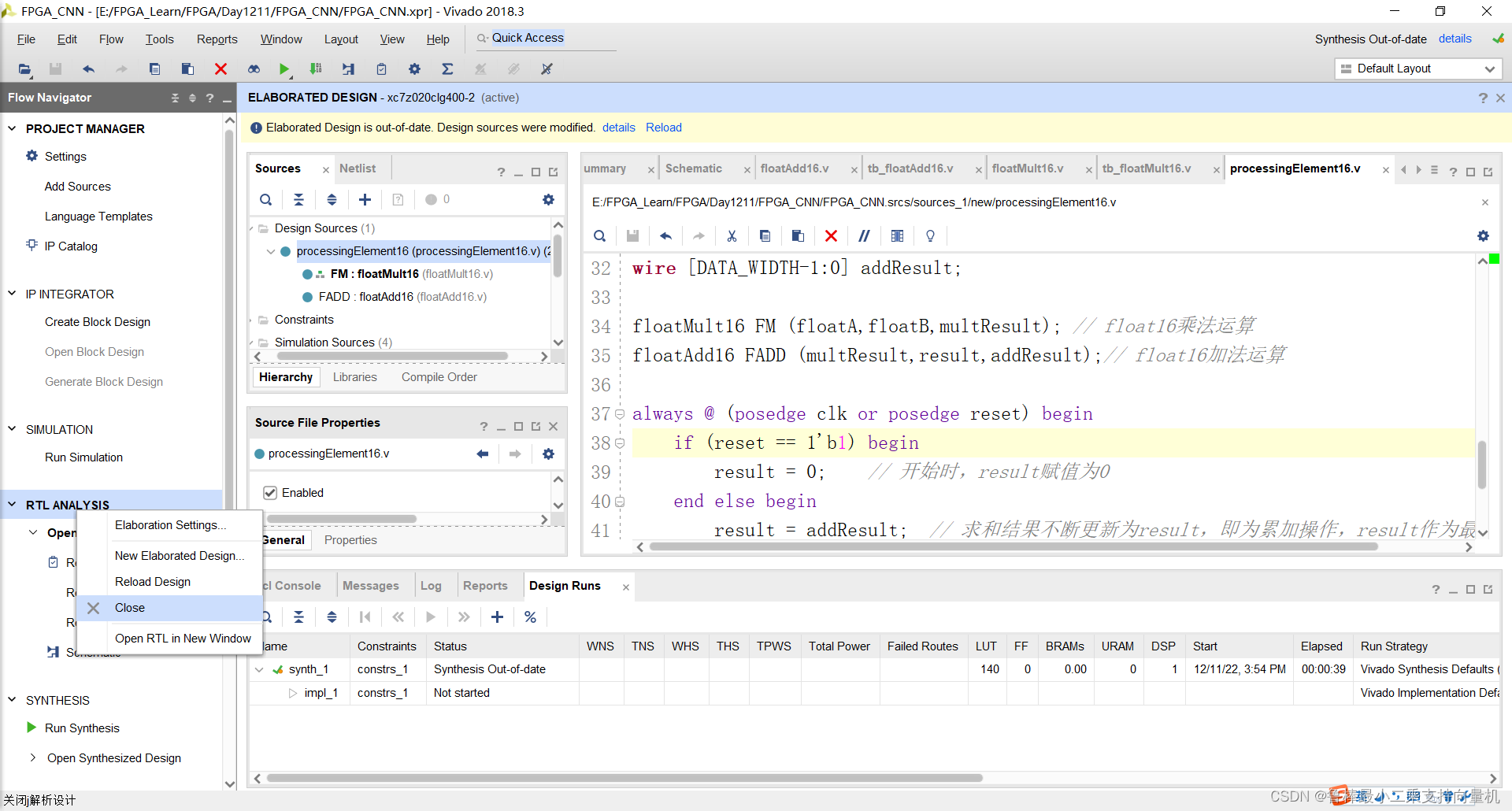Screen dimensions: 1512x811
Task: Click the editor Search magnifier icon
Action: point(599,236)
